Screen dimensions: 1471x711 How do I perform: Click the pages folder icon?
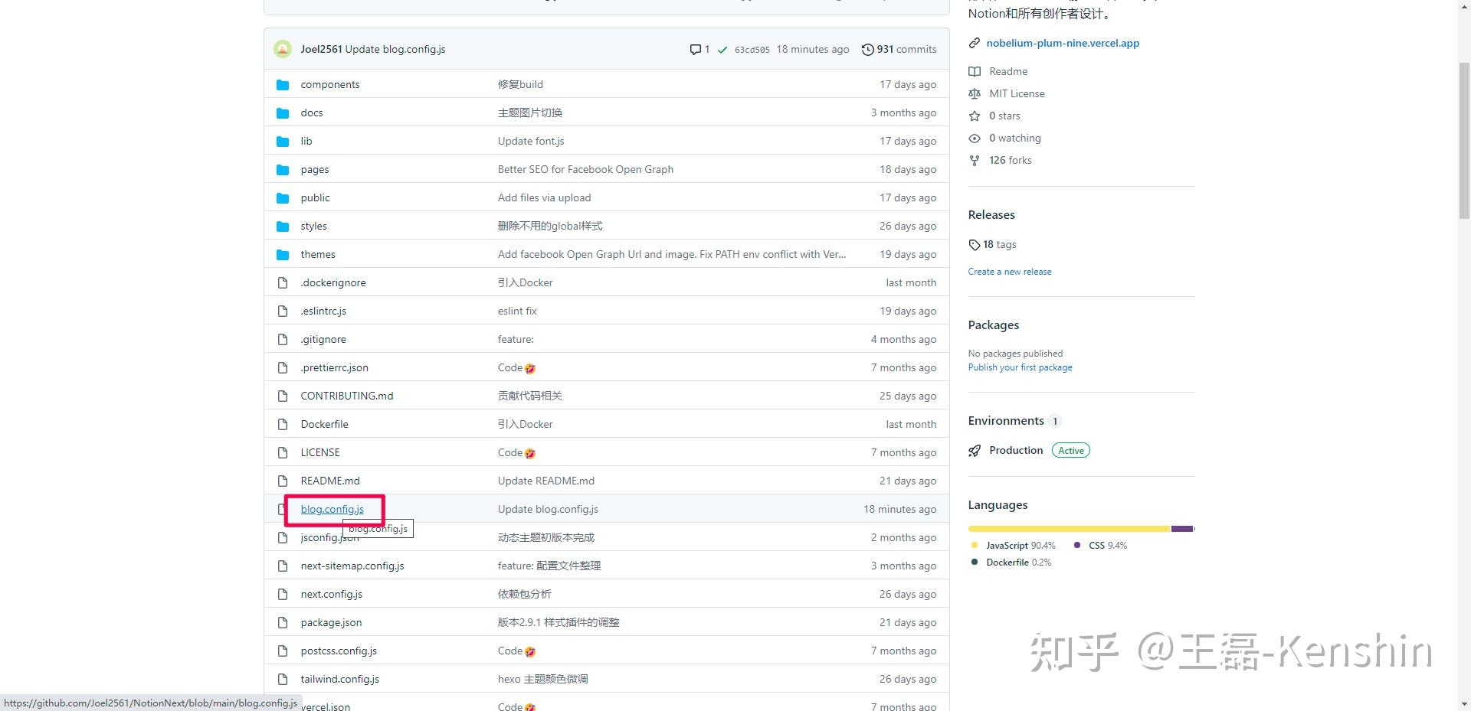pos(283,169)
